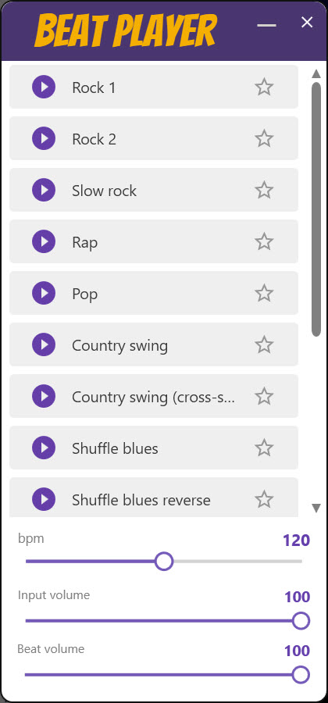
Task: Mark Shuffle blues as favorite
Action: click(x=264, y=448)
